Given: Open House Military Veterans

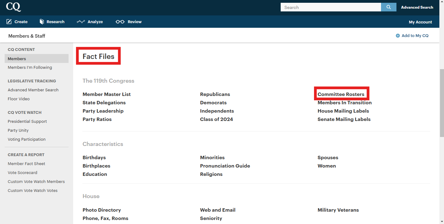Looking at the screenshot, I should pos(338,210).
